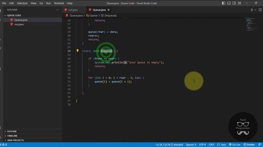Run the Java file with play button

252,10
